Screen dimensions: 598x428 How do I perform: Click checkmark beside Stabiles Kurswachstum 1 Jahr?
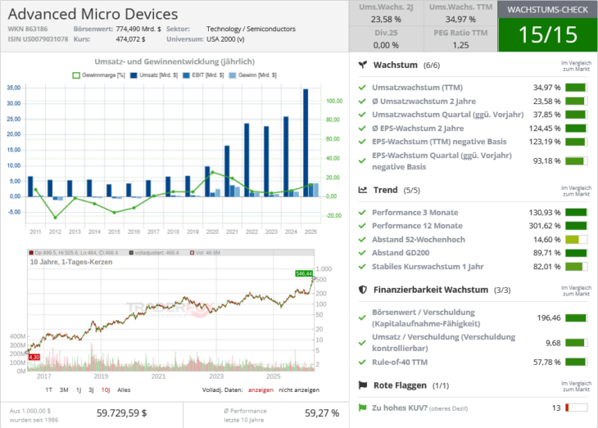[362, 267]
